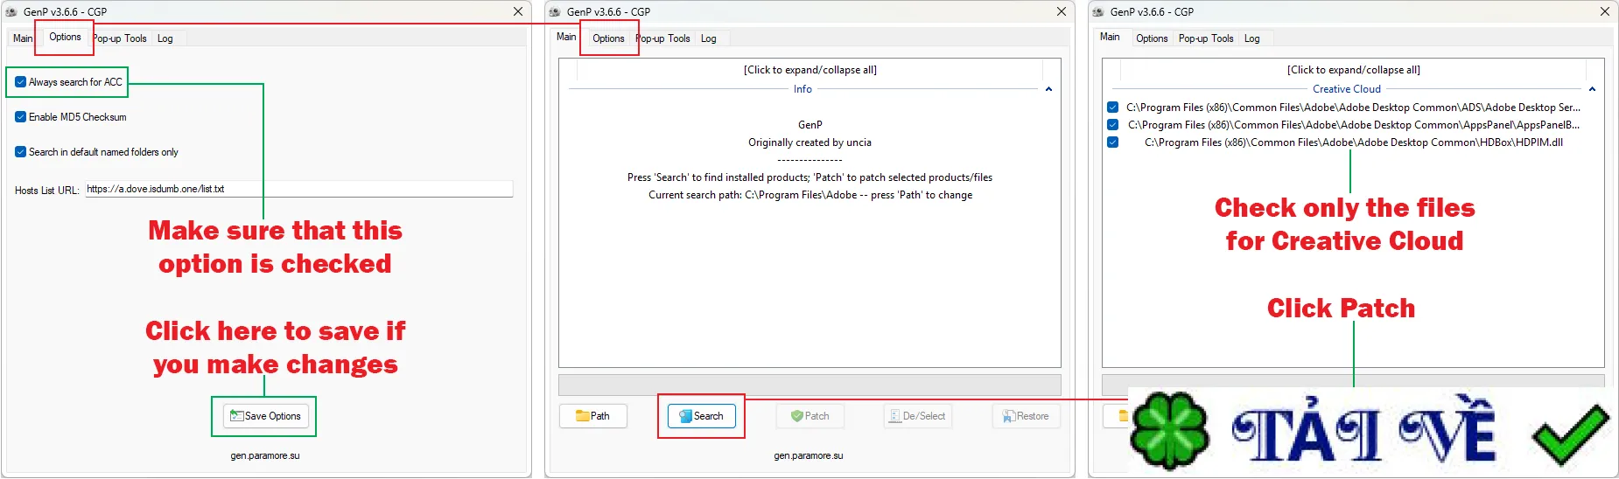The image size is (1619, 479).
Task: Click gen.paramore.su text in the middle window
Action: 809,455
